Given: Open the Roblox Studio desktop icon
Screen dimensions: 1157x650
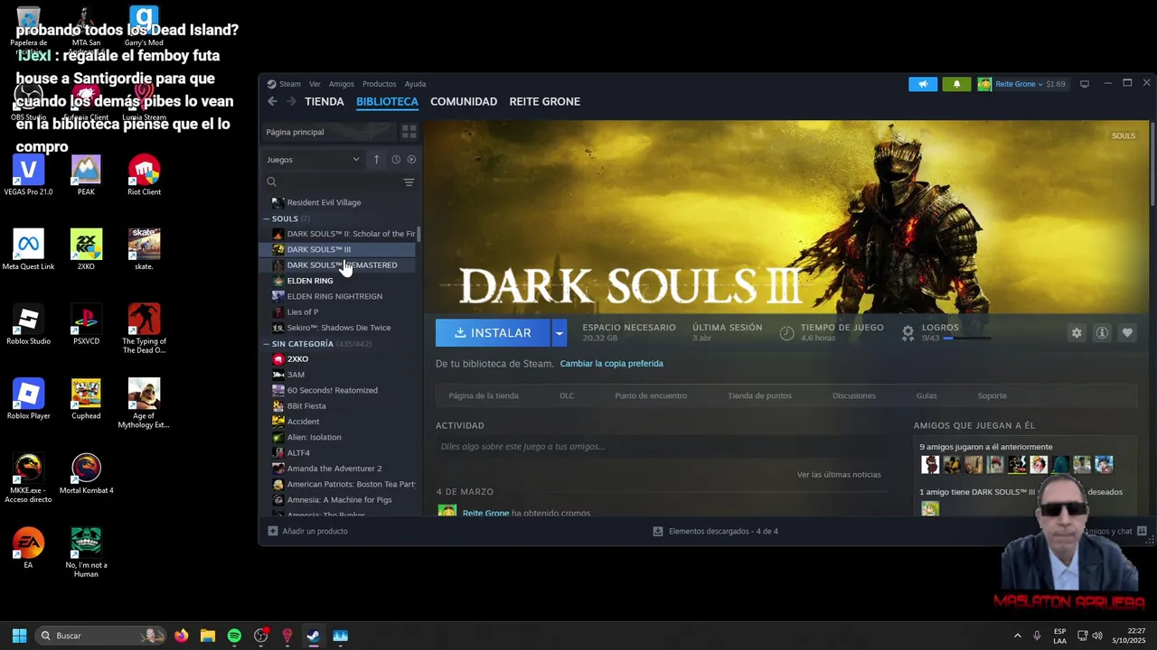Looking at the screenshot, I should pos(28,325).
